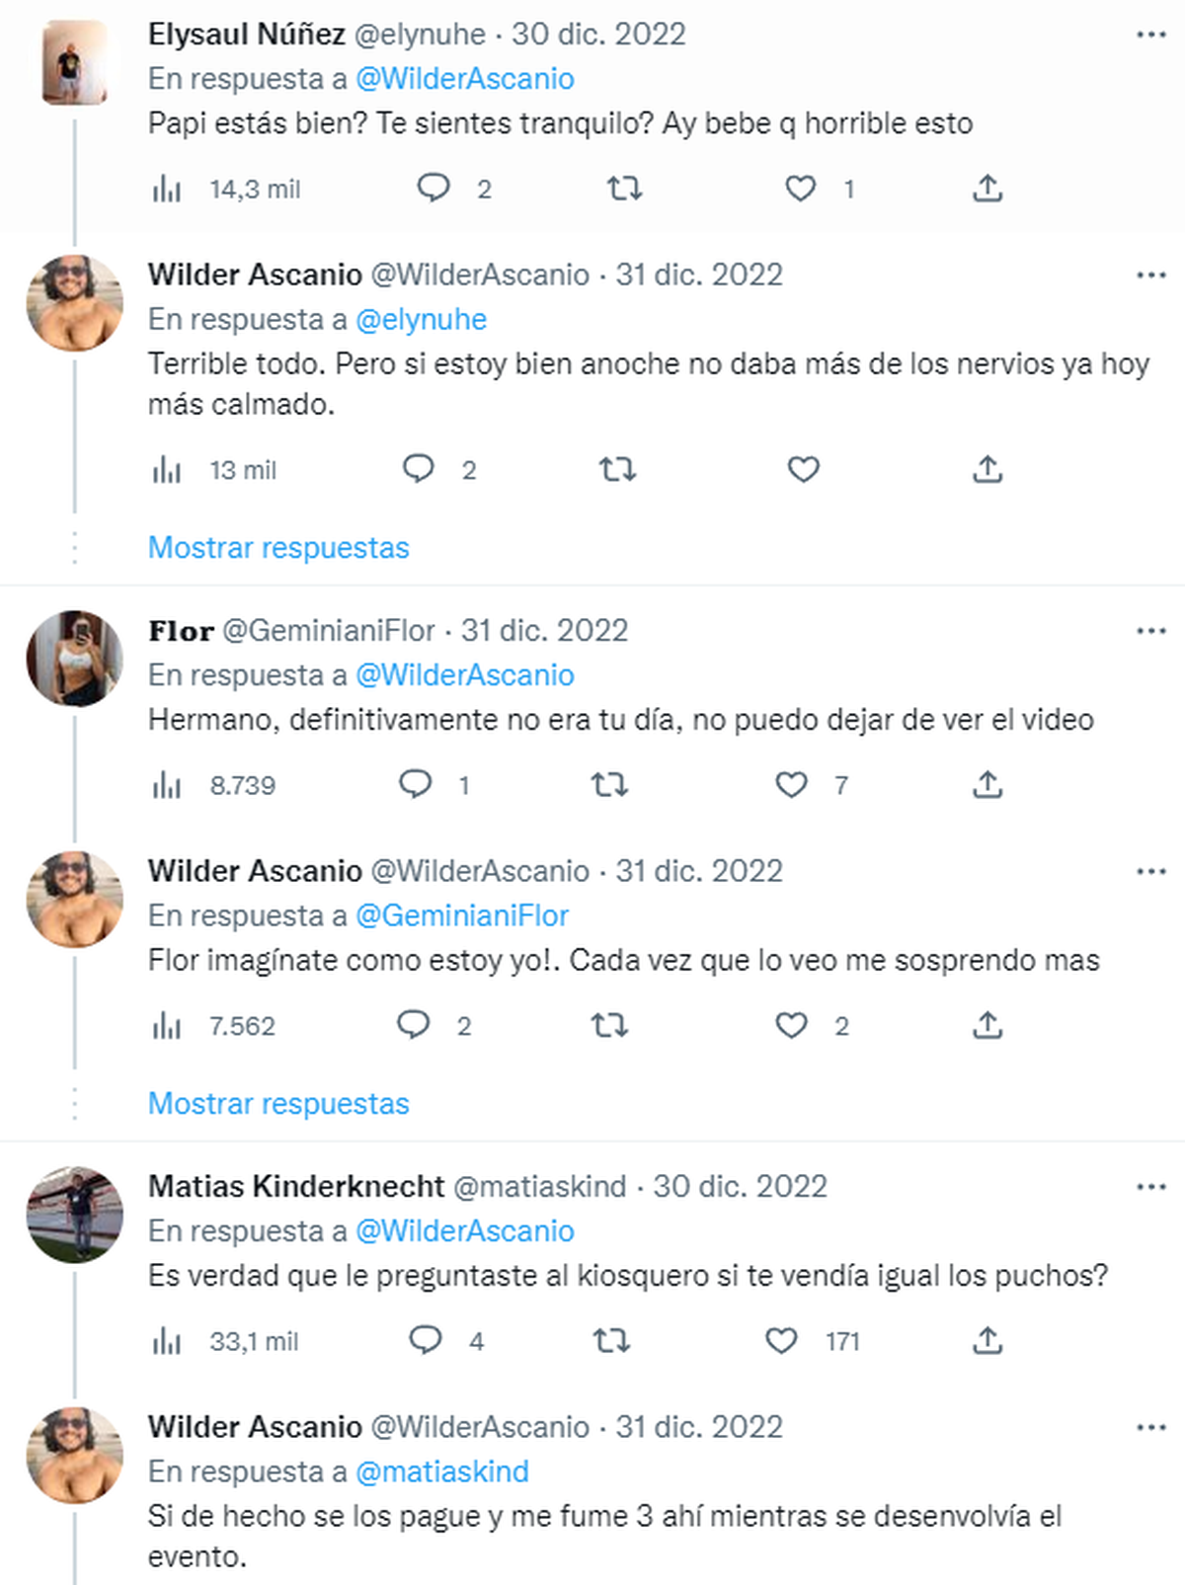
Task: Like Matias Kinderknecht's tweet about puchos
Action: coord(781,1340)
